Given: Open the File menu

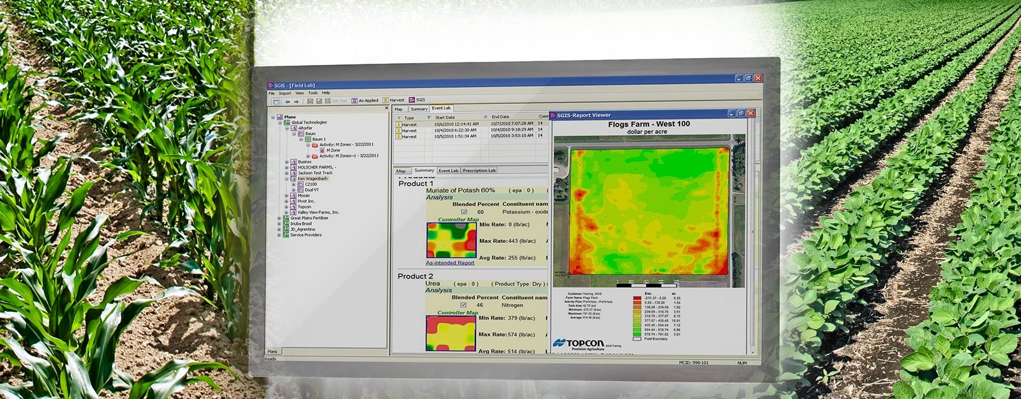Looking at the screenshot, I should click(x=271, y=94).
